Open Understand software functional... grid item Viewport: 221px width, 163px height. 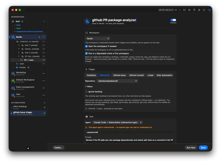[x=30, y=31]
